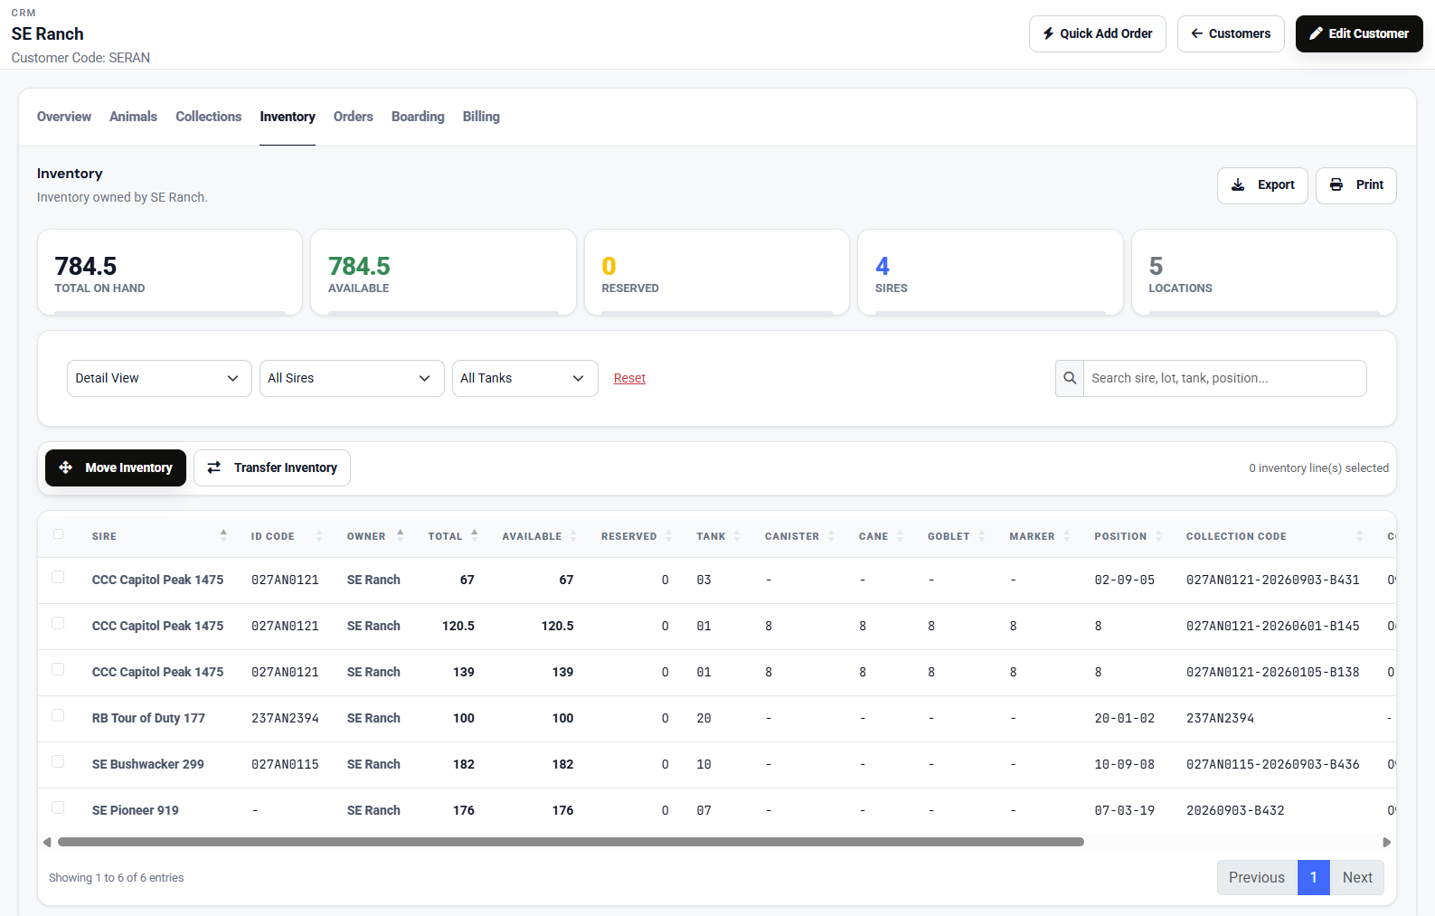Open the Locations 5 stat card
Screen dimensions: 1435x916
(1264, 272)
